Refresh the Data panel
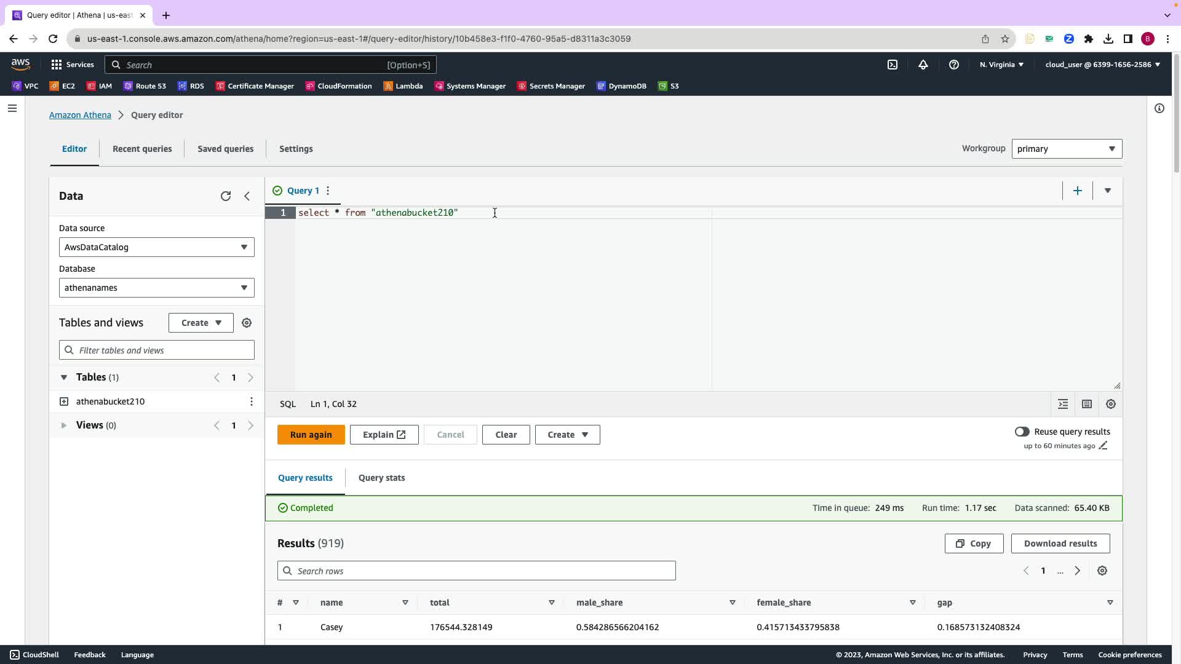The width and height of the screenshot is (1181, 664). coord(226,196)
